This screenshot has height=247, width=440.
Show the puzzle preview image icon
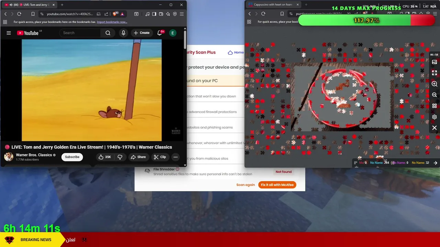click(434, 62)
